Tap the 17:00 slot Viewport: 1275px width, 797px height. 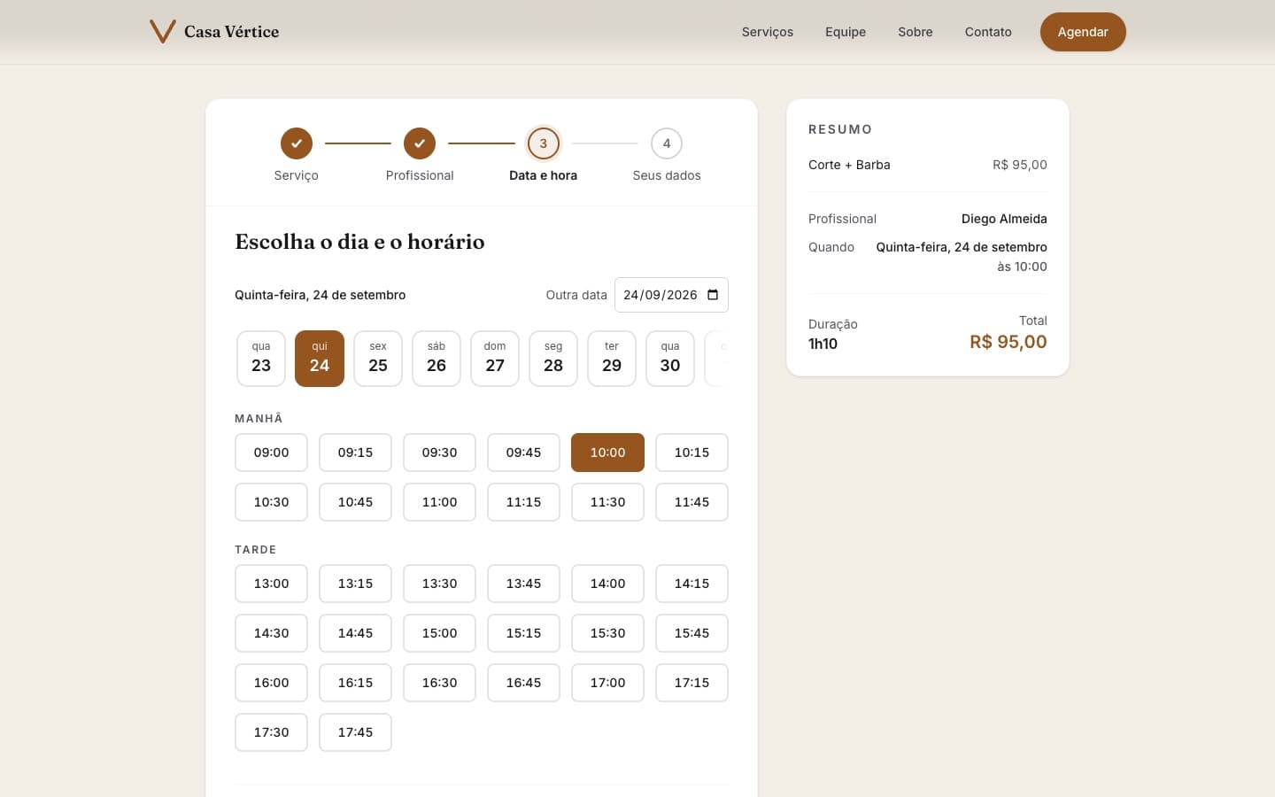pyautogui.click(x=607, y=683)
